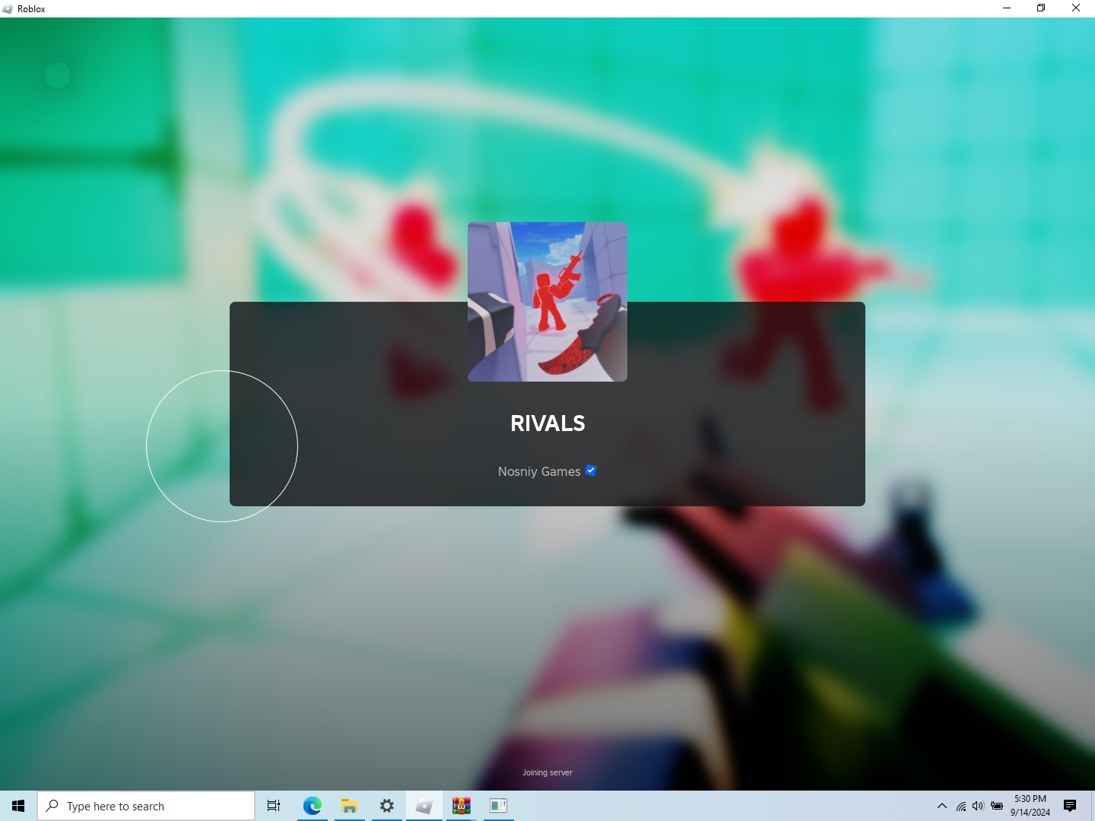
Task: Click the Roblox icon in title bar
Action: tap(8, 8)
